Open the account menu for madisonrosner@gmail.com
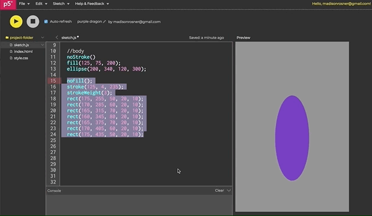The image size is (372, 216). point(341,3)
